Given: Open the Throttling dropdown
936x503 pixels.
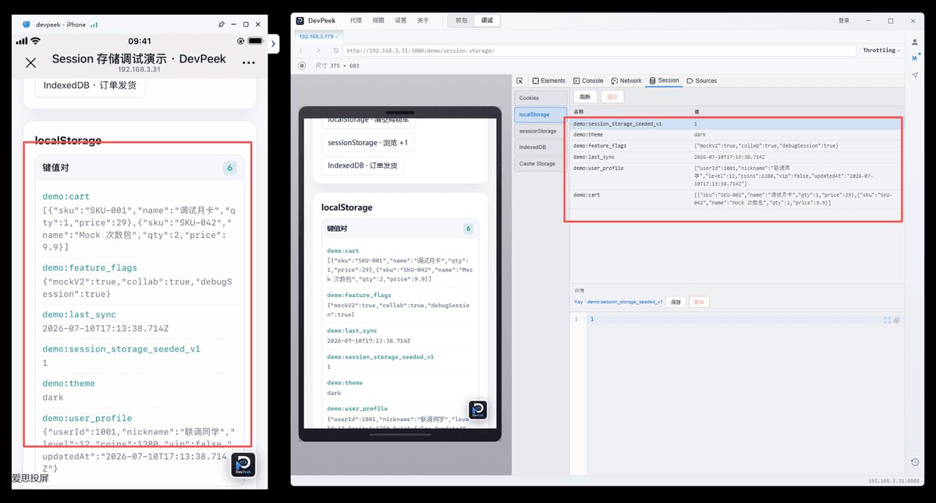Looking at the screenshot, I should pyautogui.click(x=881, y=51).
